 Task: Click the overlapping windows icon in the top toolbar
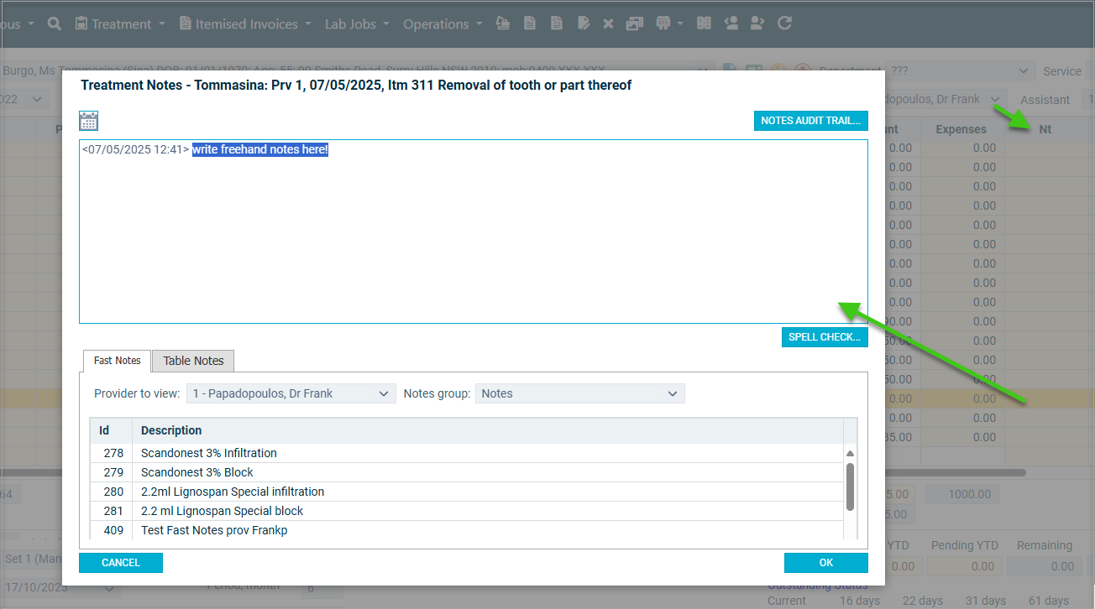634,23
